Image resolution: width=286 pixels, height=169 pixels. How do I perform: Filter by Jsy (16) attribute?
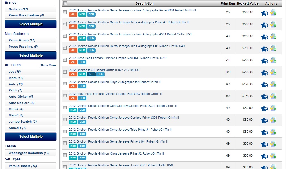click(x=15, y=72)
